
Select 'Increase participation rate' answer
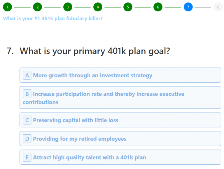(x=120, y=98)
